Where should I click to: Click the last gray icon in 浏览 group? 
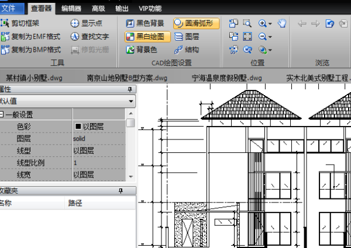(x=343, y=23)
